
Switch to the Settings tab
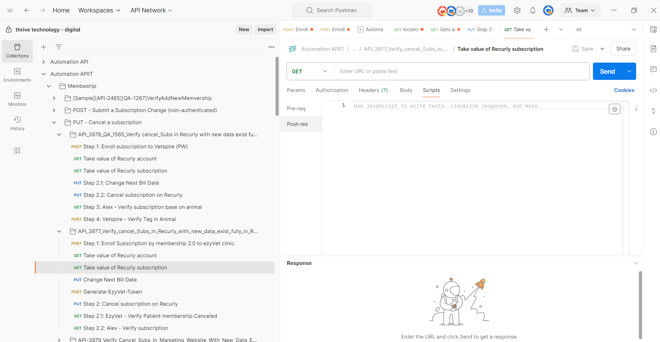click(461, 90)
